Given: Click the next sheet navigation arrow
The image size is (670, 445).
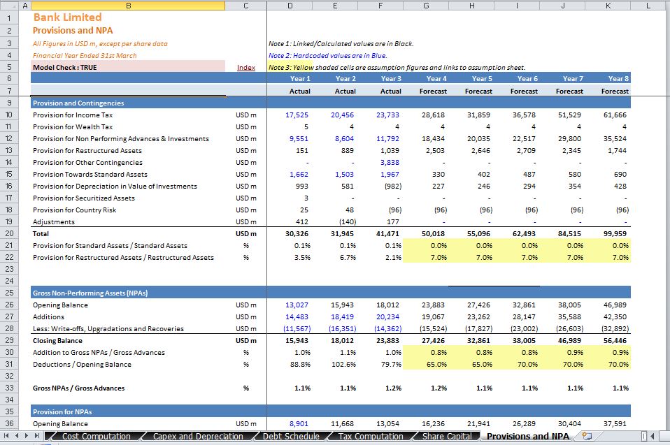Looking at the screenshot, I should pyautogui.click(x=27, y=436).
